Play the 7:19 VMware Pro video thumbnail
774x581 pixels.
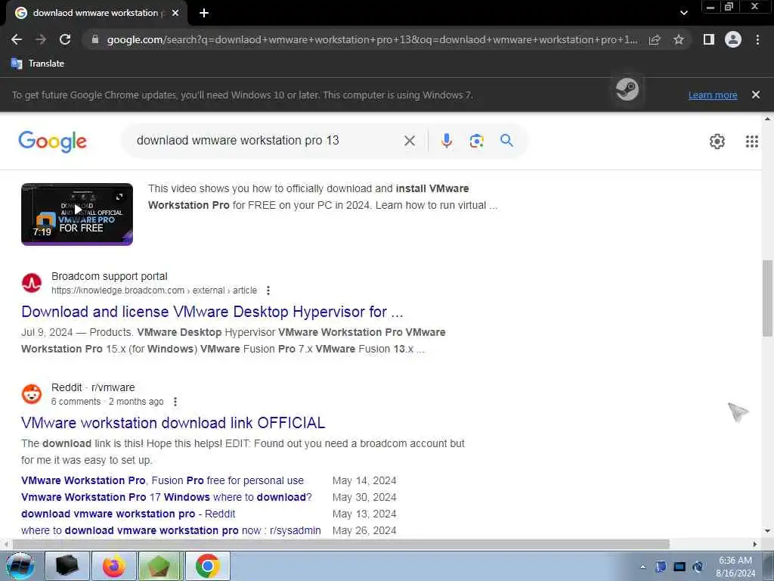[x=77, y=214]
